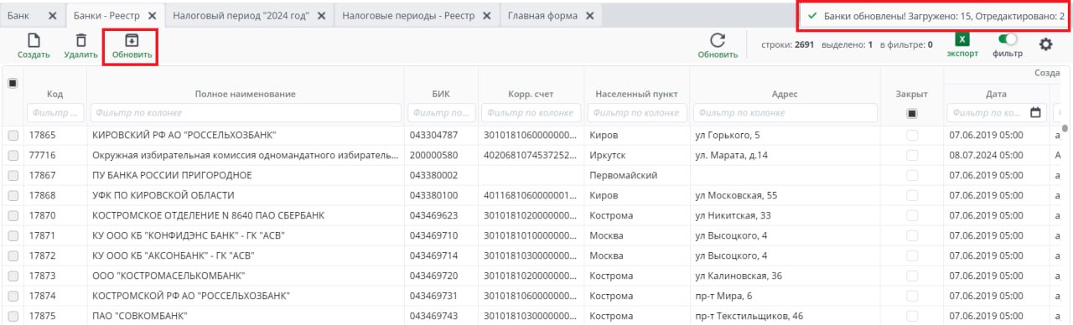The height and width of the screenshot is (325, 1073).
Task: Focus the Населенный пункт filter field
Action: click(635, 113)
